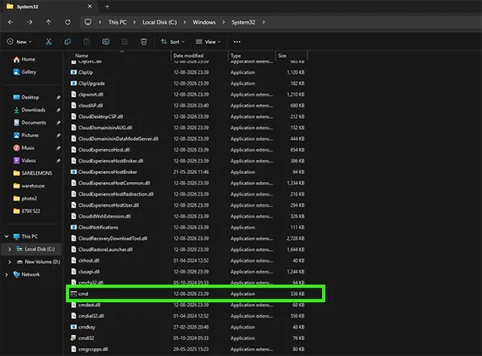Select CloudExperienceHostBroker application

[187, 172]
